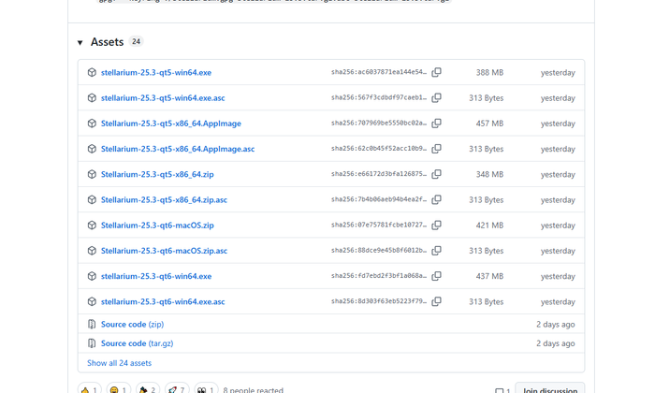Copy SHA256 hash for stellarium-25.3-qt5-win64.exe.asc
Screen dimensions: 655x393
point(437,97)
